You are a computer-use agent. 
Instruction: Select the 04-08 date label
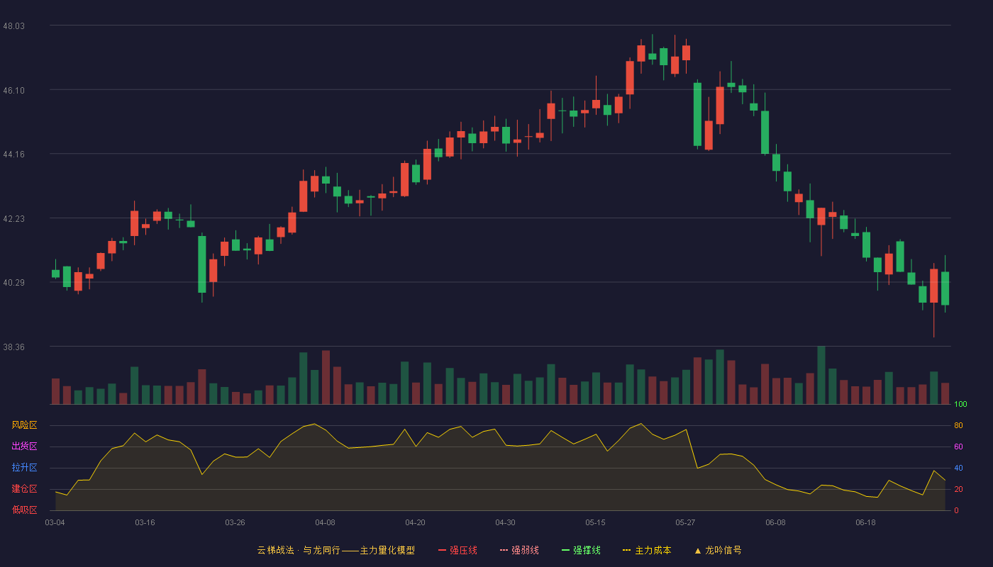(325, 522)
